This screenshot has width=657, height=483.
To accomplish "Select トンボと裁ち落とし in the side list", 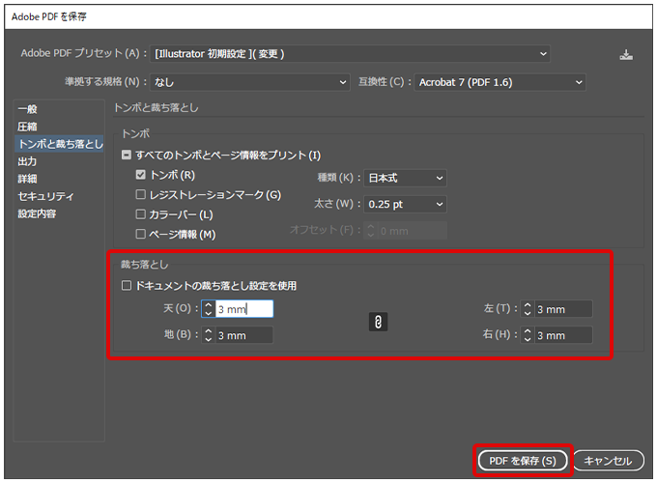I will coord(60,144).
